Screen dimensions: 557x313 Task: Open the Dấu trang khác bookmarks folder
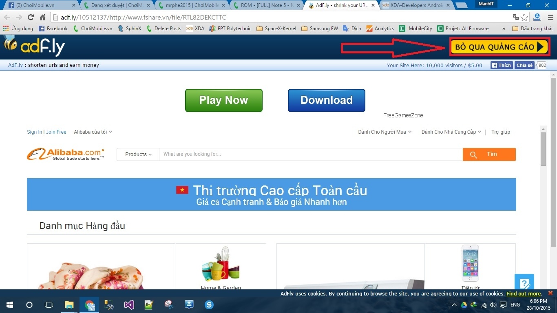(x=533, y=29)
